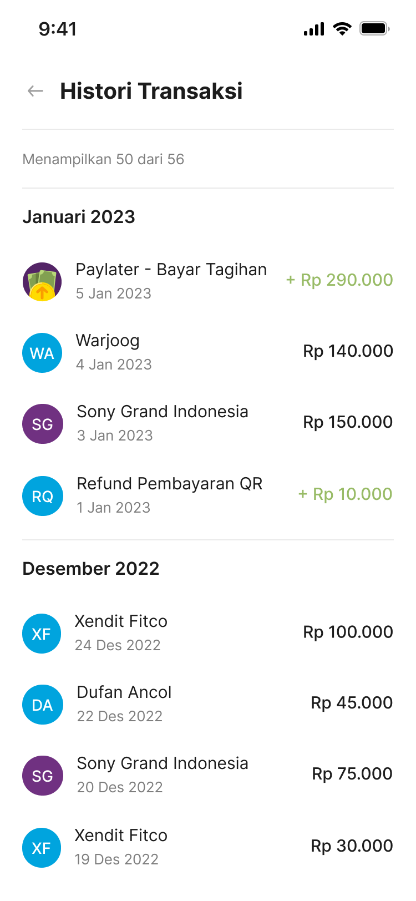Open Paylater - Bayar Tagihan transaction
This screenshot has height=901, width=416.
(171, 270)
